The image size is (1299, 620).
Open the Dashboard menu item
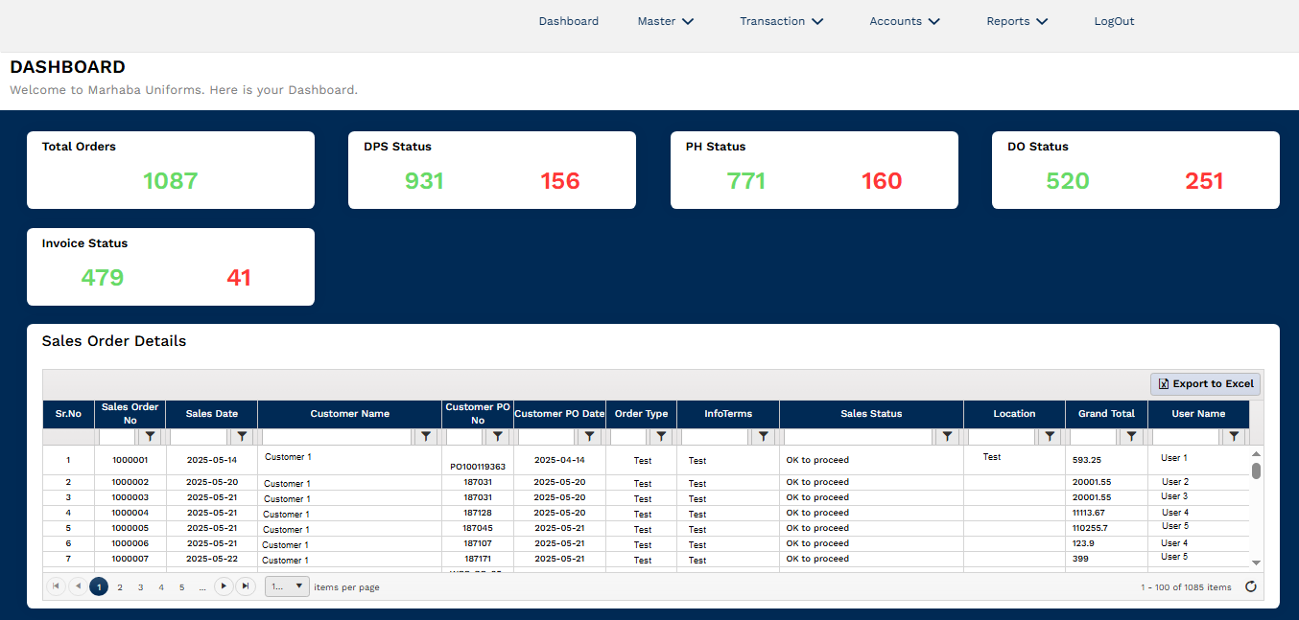point(569,21)
